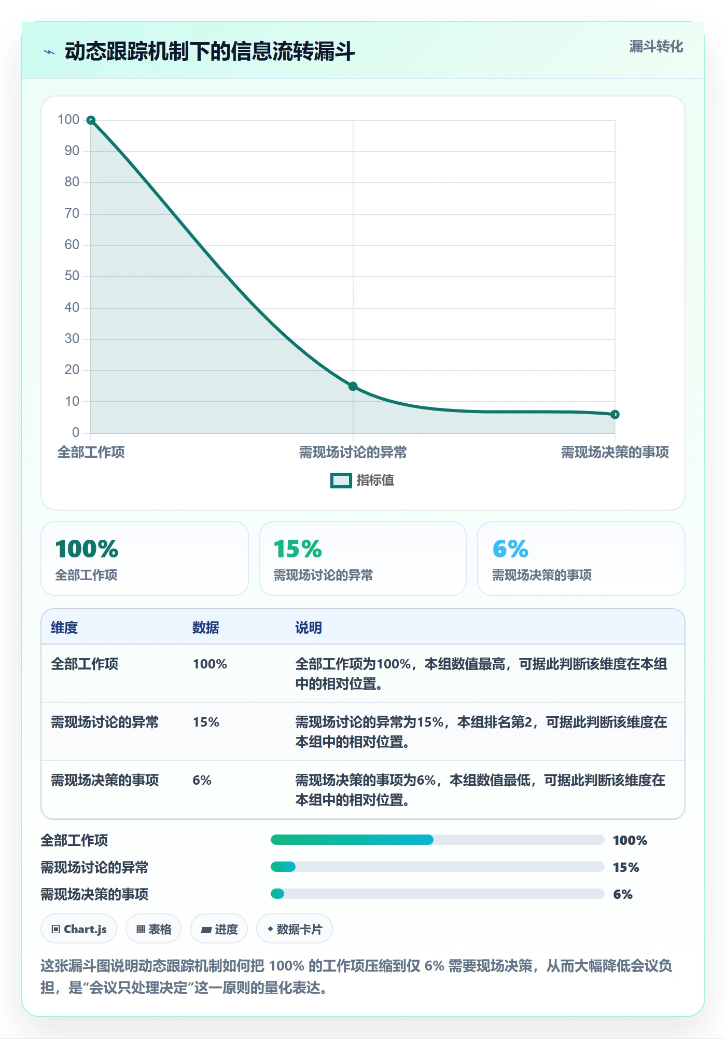Click the 需现场讨论的异常 x-axis label
The height and width of the screenshot is (1039, 726).
[353, 452]
